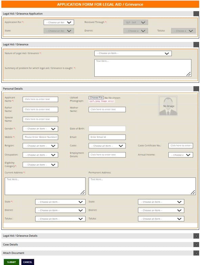
Task: Focus the Mobile number input field
Action: (40, 137)
